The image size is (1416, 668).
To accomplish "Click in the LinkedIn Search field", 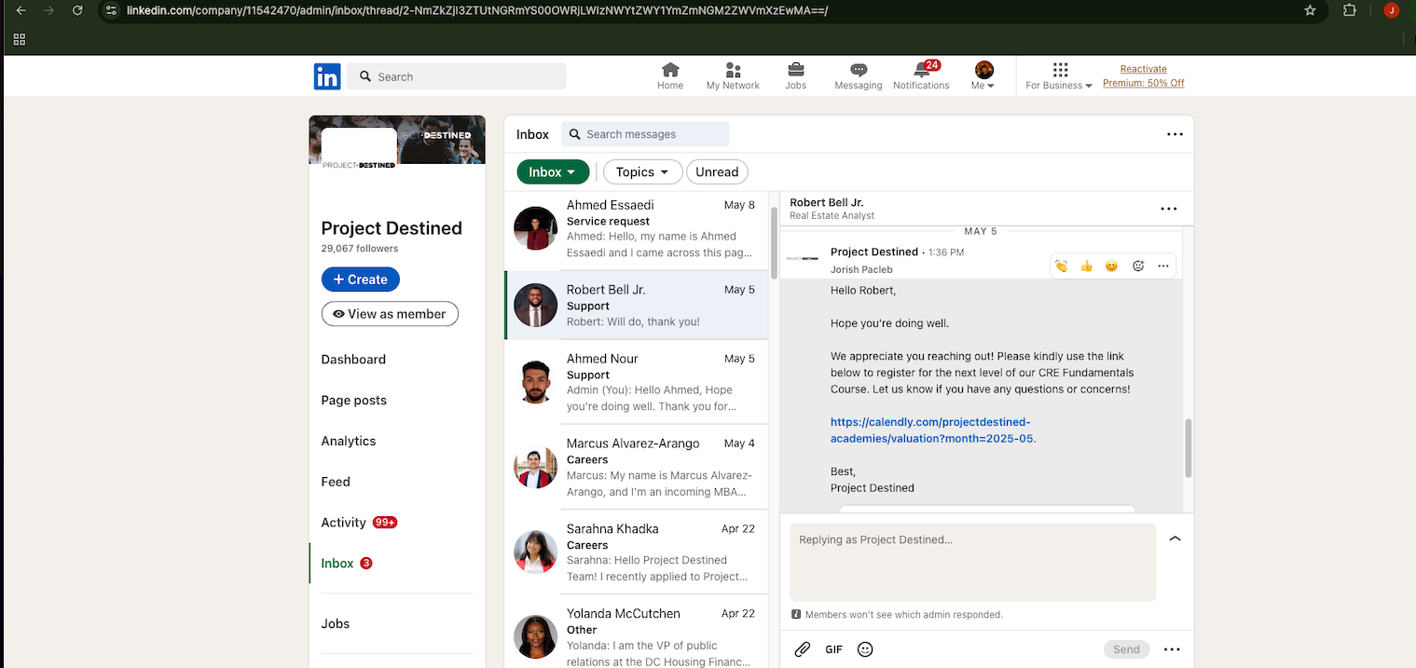I will (457, 76).
